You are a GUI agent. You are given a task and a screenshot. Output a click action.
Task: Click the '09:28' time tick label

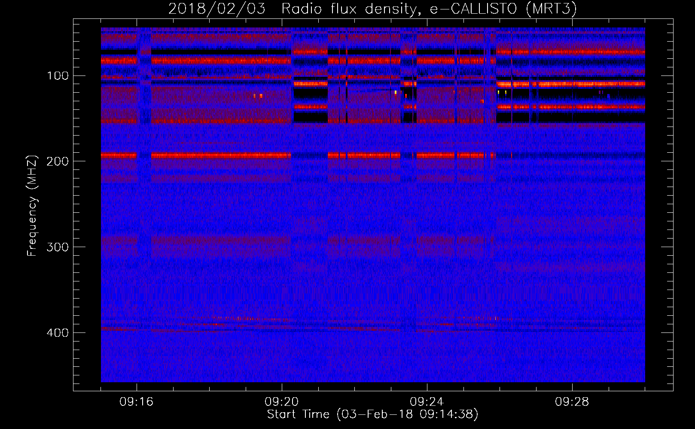click(x=572, y=402)
